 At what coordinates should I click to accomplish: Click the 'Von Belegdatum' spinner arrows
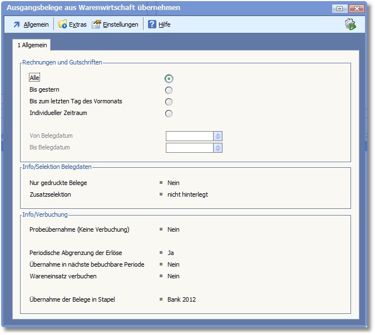click(218, 136)
